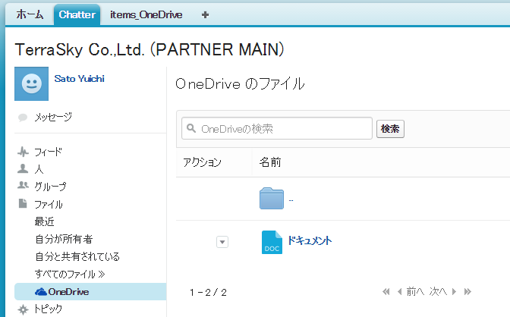Go to first page arrow

pyautogui.click(x=386, y=292)
